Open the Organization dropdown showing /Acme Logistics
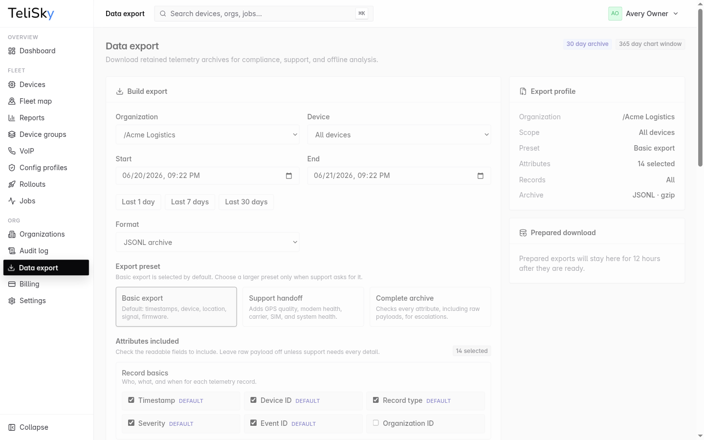This screenshot has height=440, width=704. pos(207,135)
